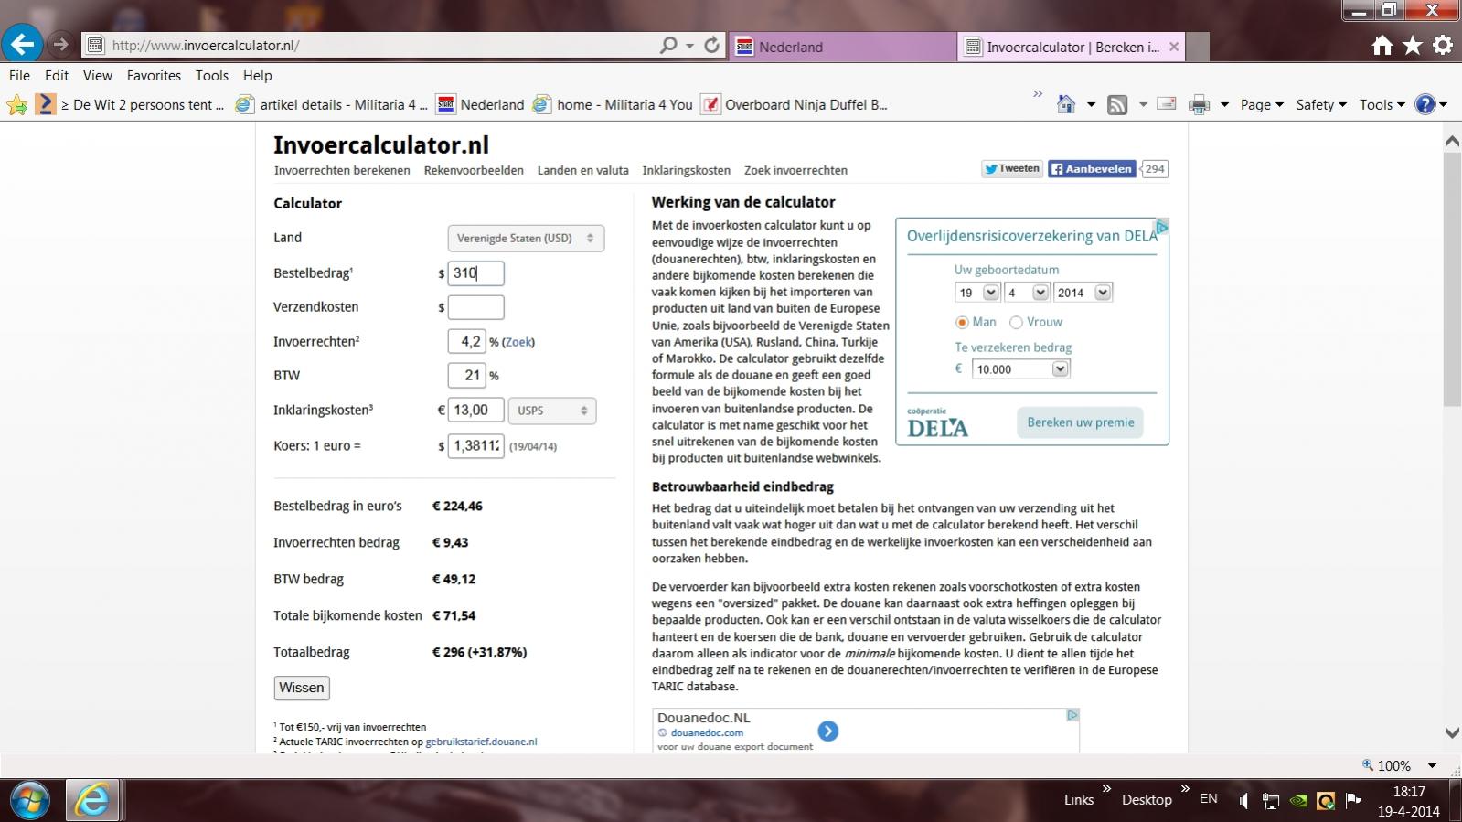The width and height of the screenshot is (1462, 822).
Task: Click the Favorites star icon
Action: click(x=1413, y=45)
